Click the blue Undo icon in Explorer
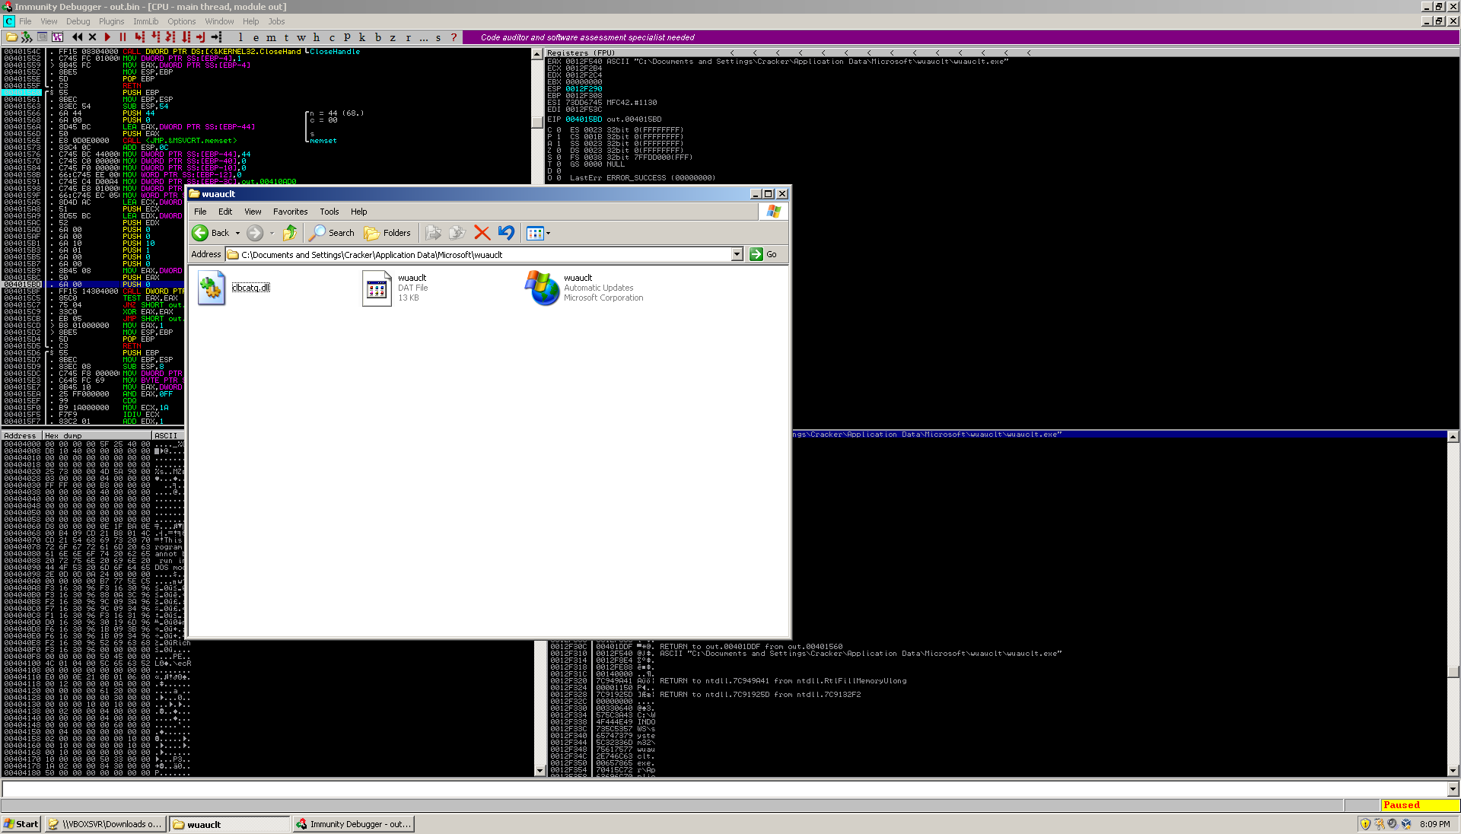Screen dimensions: 1461x834 [506, 233]
